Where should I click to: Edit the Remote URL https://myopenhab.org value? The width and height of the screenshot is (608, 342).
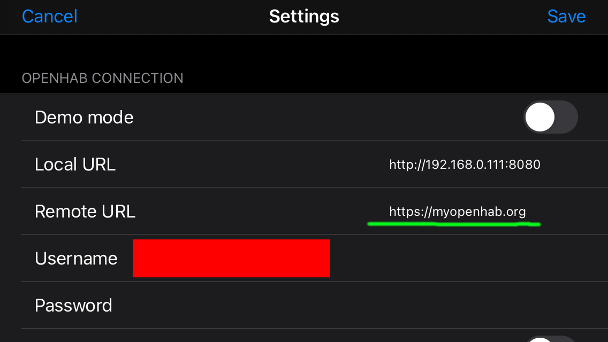(458, 212)
